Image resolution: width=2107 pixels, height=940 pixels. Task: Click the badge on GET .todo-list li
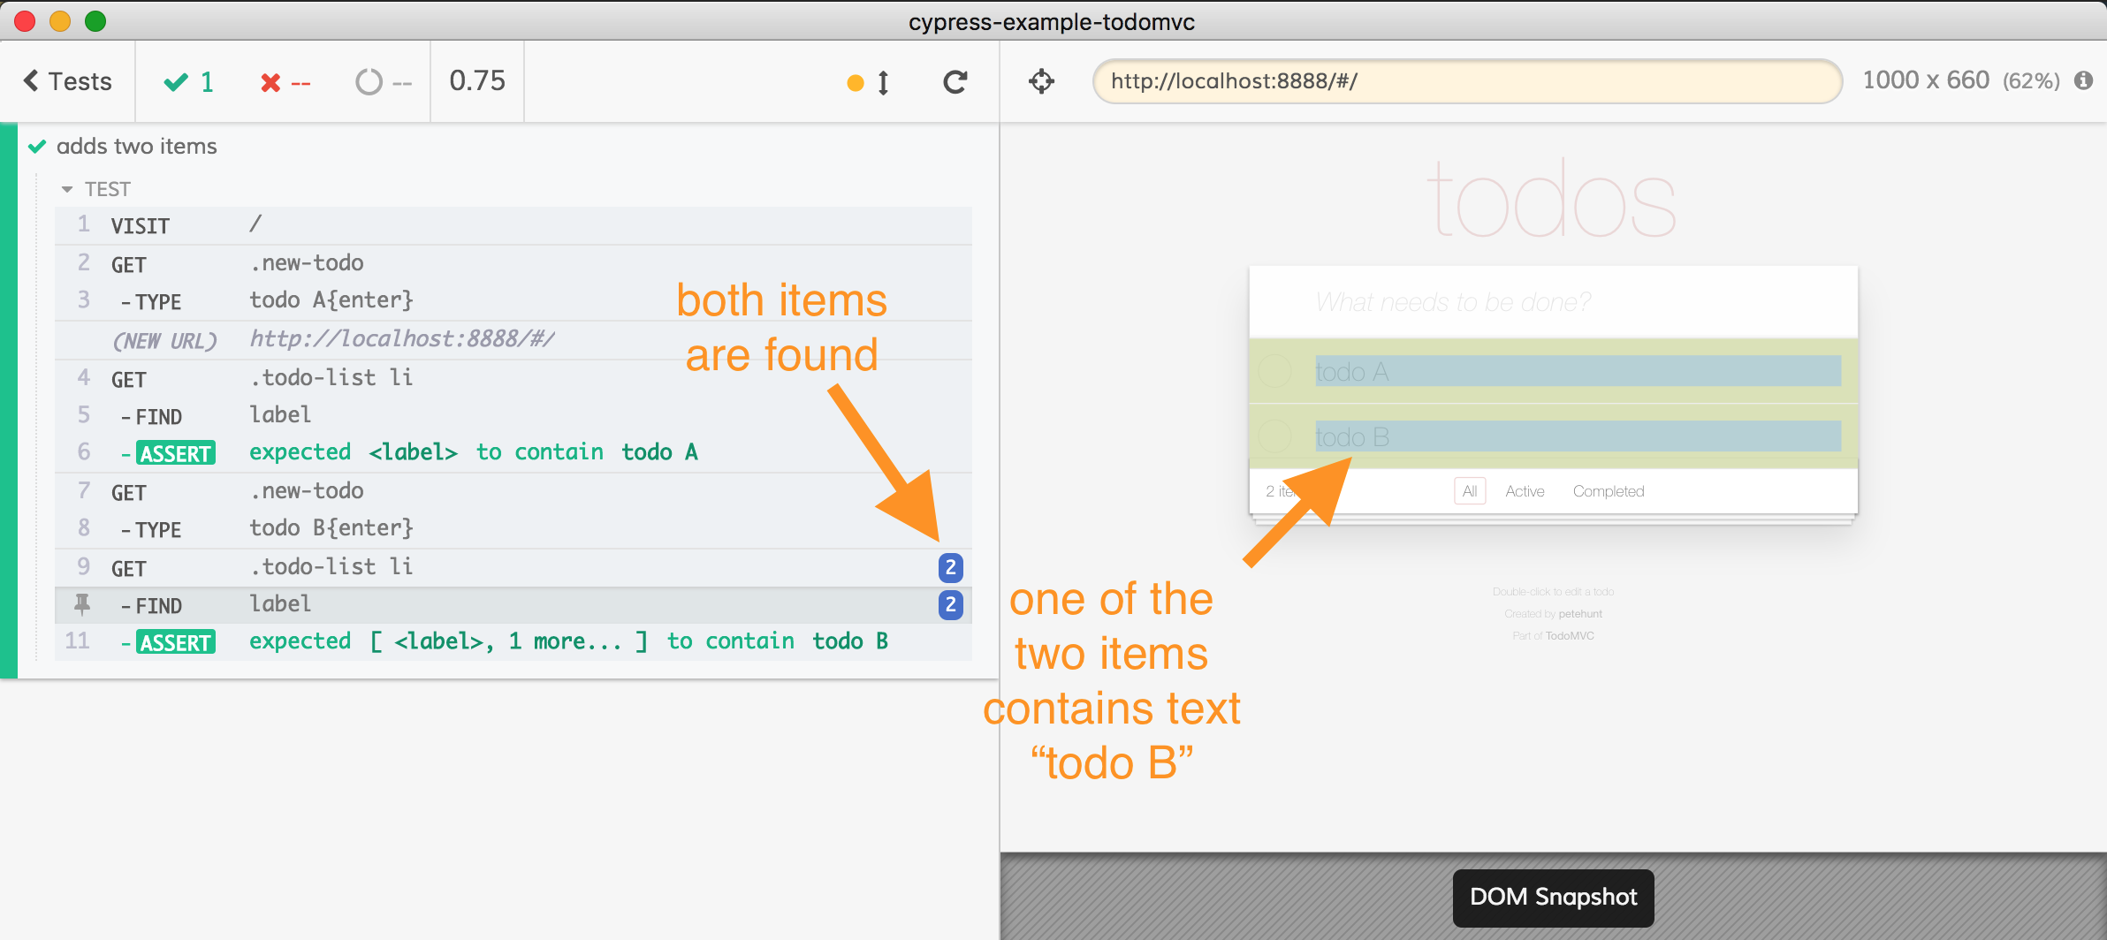[950, 567]
